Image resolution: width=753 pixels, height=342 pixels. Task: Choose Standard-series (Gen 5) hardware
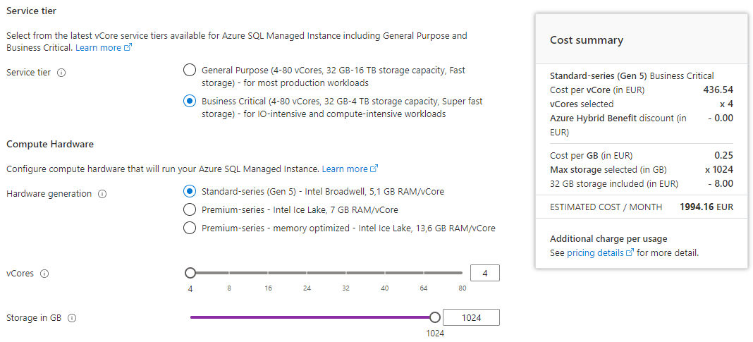coord(189,191)
